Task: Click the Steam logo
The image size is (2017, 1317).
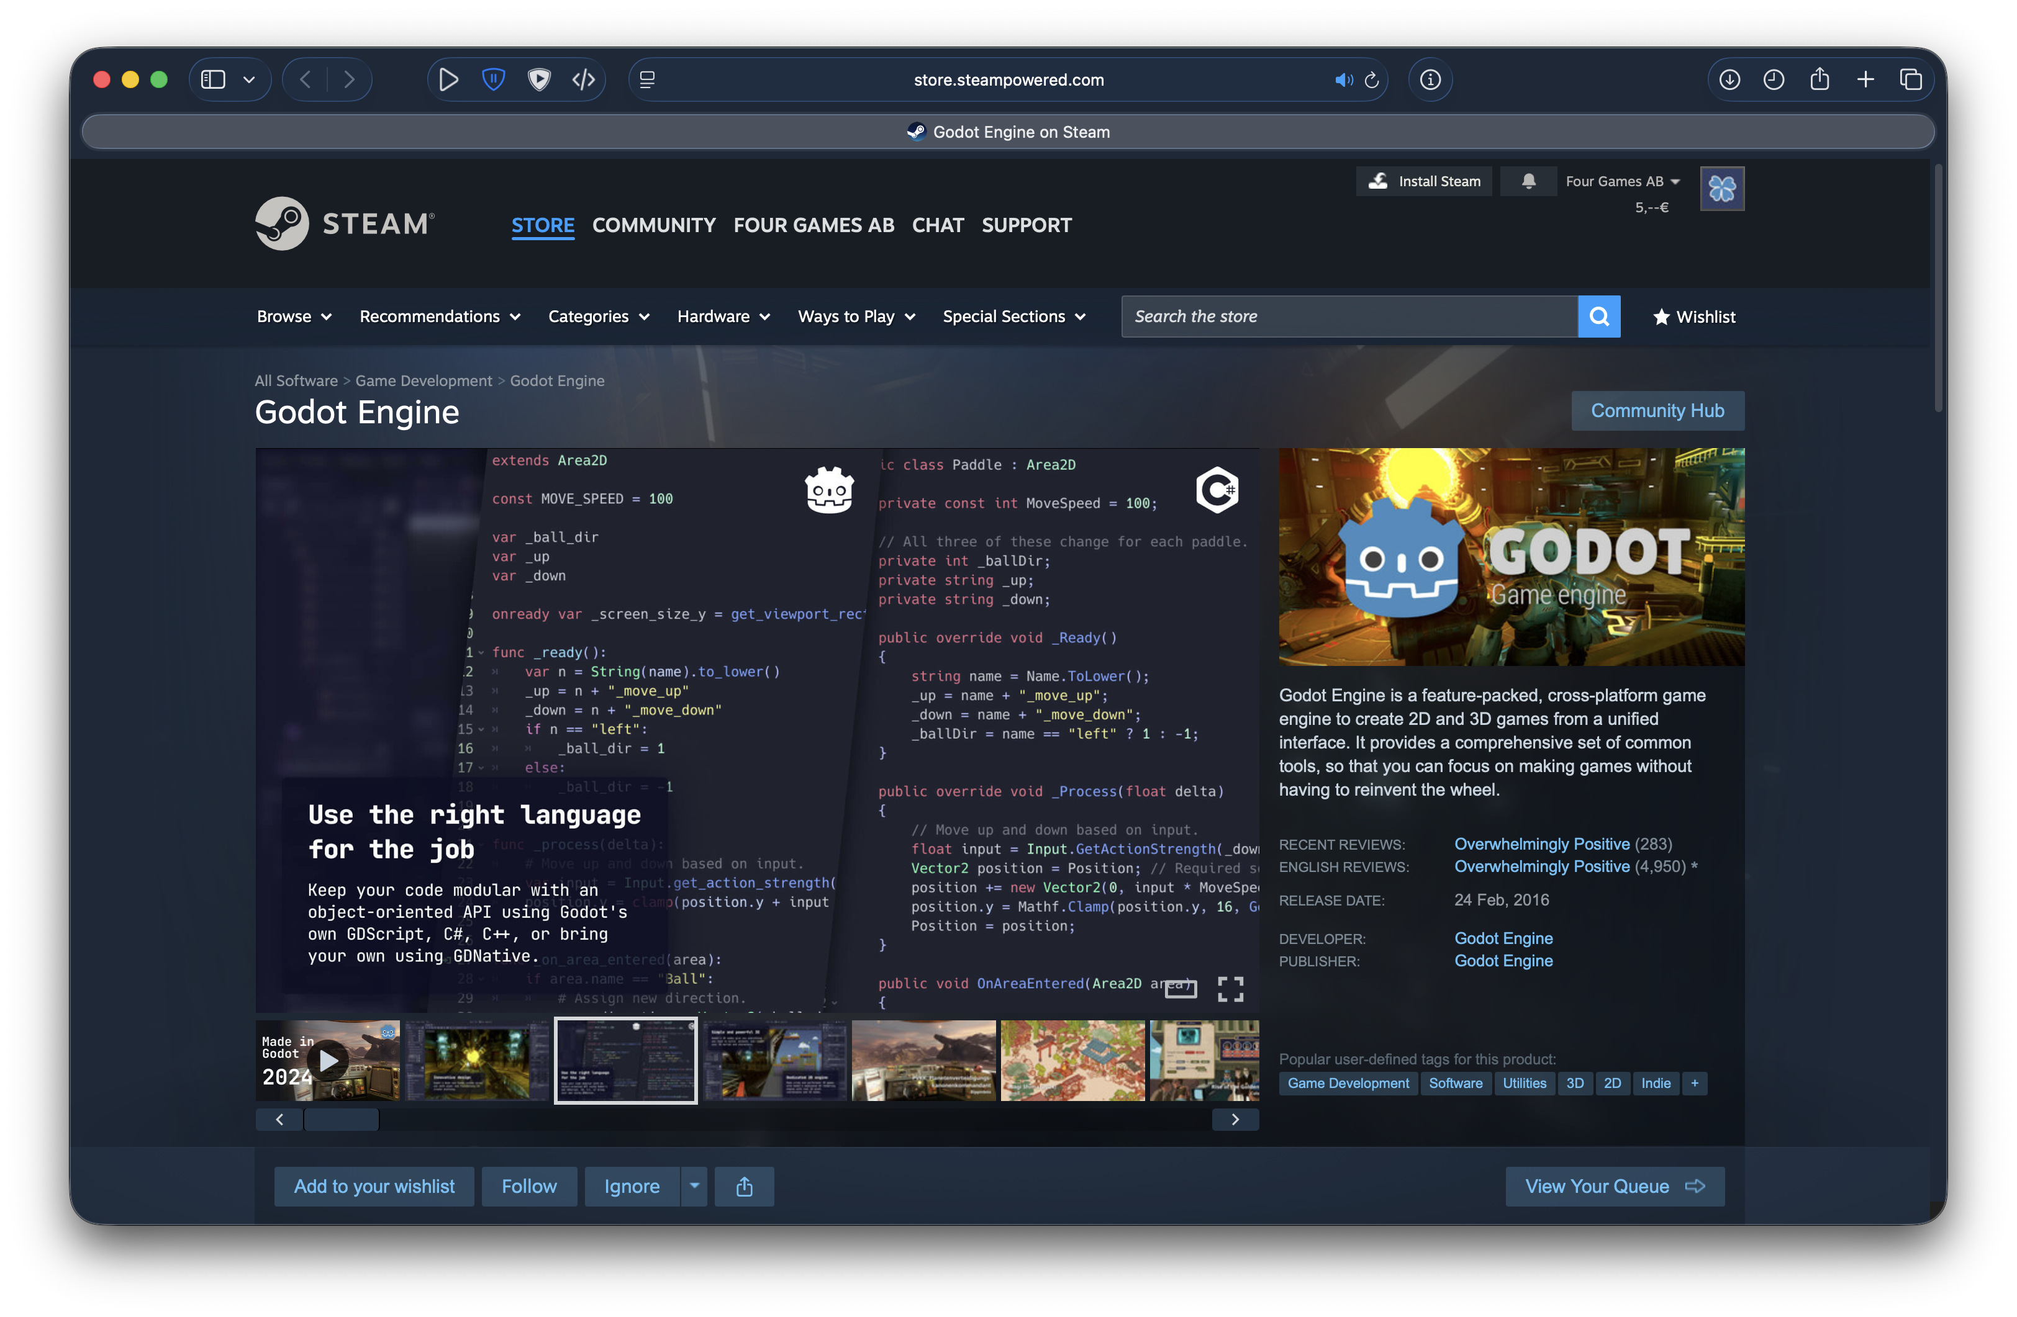Action: (x=346, y=223)
